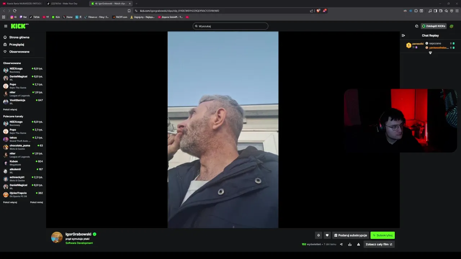Go to Strona główna

point(16,37)
